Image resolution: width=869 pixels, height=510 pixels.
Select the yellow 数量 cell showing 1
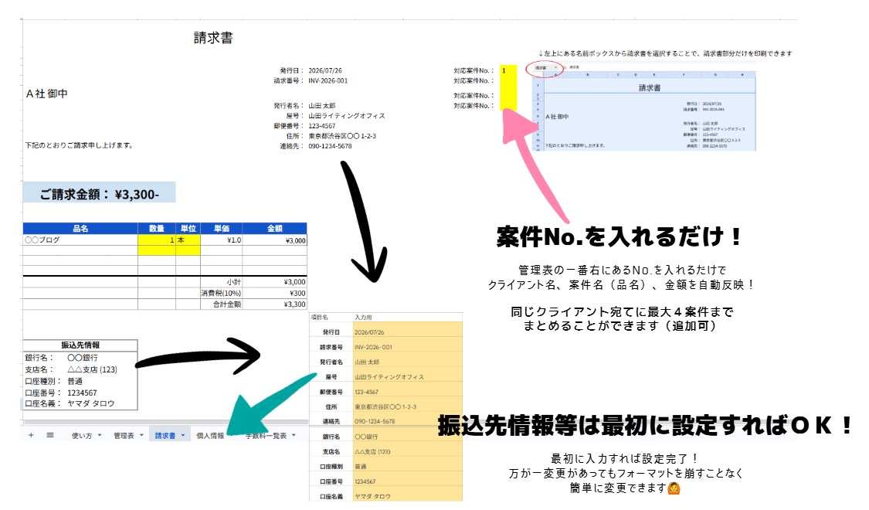[157, 240]
